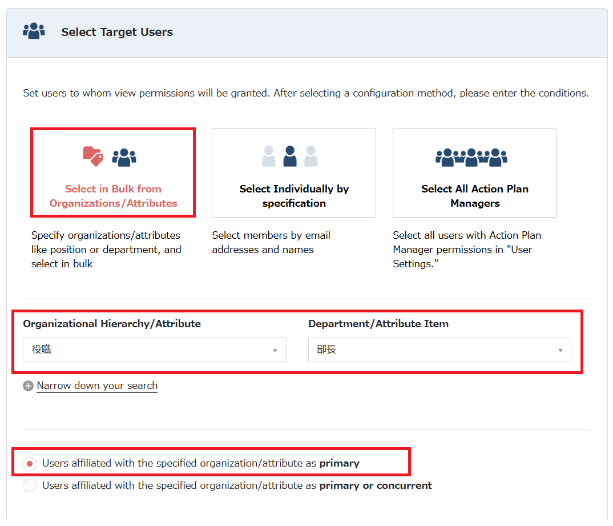This screenshot has width=613, height=526.
Task: Click the red folder-tag icon
Action: click(x=93, y=156)
